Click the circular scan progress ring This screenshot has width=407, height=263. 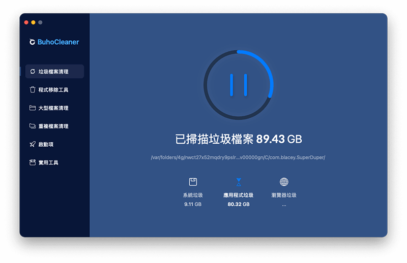pos(238,85)
